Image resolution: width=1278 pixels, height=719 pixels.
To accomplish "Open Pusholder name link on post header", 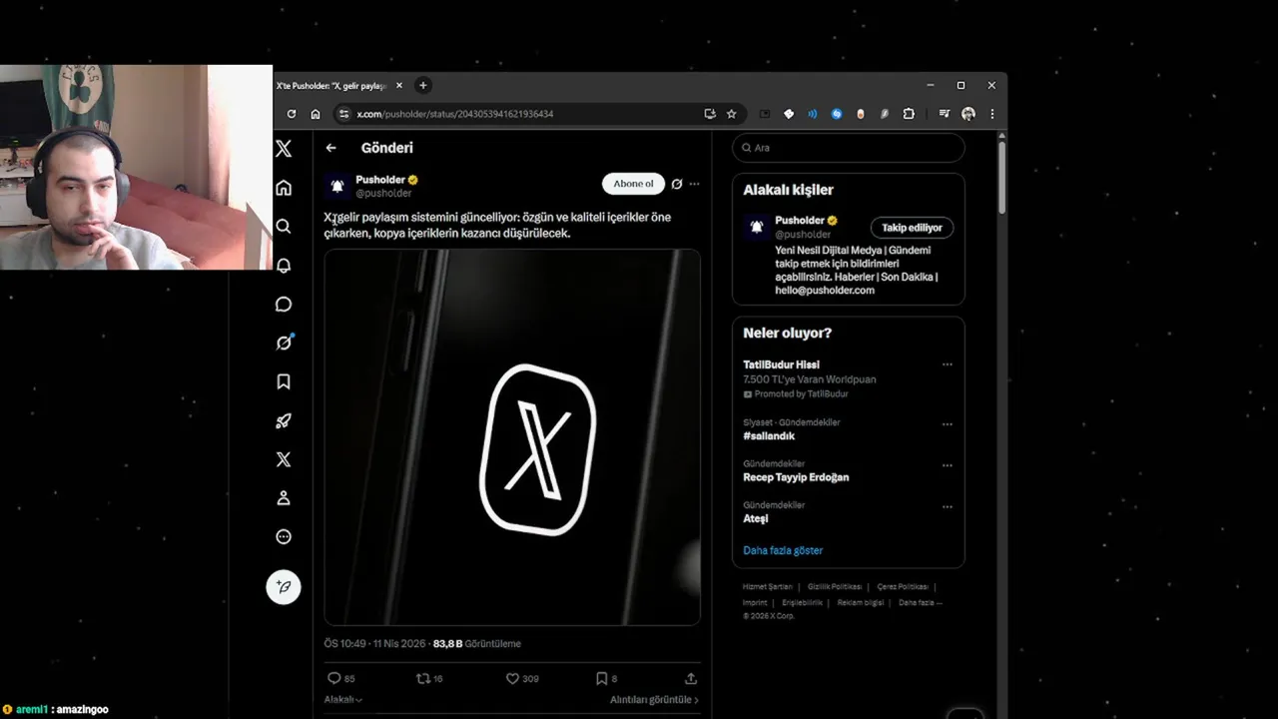I will [x=380, y=180].
